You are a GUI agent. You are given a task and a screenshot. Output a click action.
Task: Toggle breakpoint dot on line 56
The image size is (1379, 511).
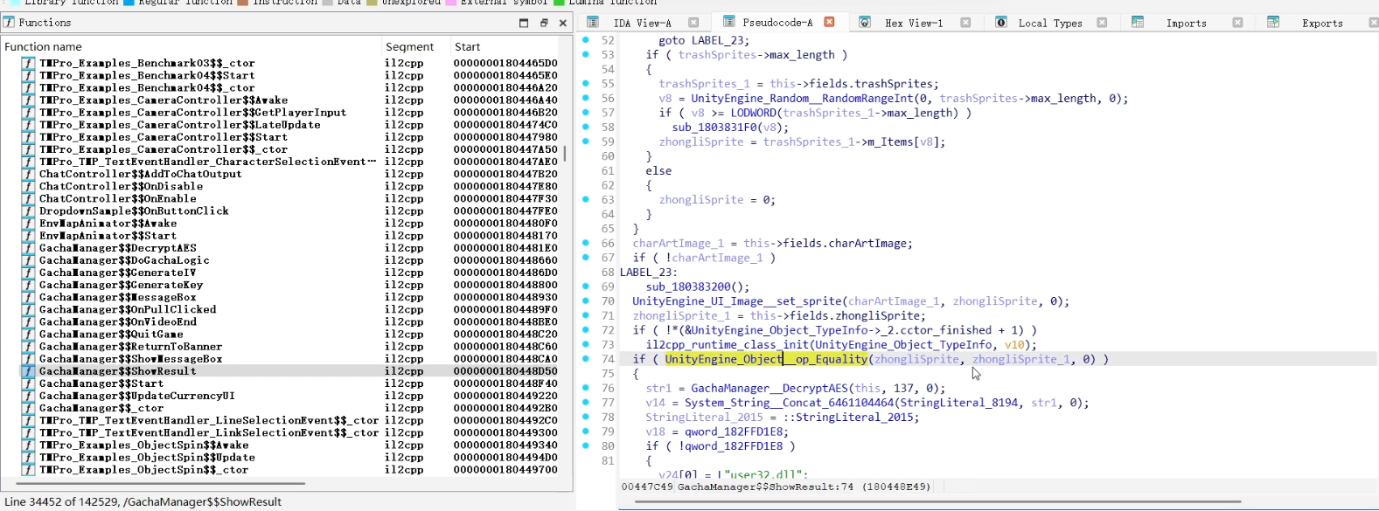point(586,99)
